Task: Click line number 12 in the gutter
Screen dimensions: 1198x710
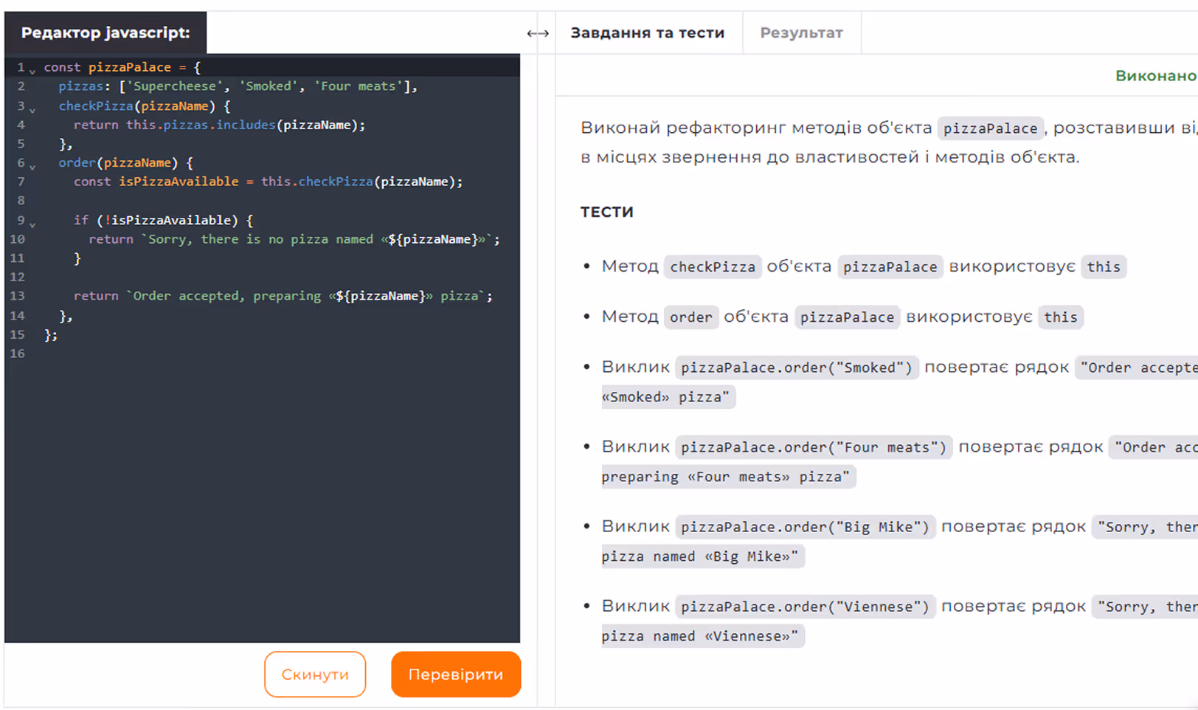Action: point(17,277)
